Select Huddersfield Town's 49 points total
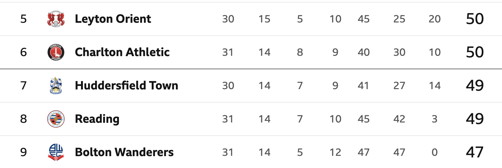The height and width of the screenshot is (168, 502). (x=475, y=86)
